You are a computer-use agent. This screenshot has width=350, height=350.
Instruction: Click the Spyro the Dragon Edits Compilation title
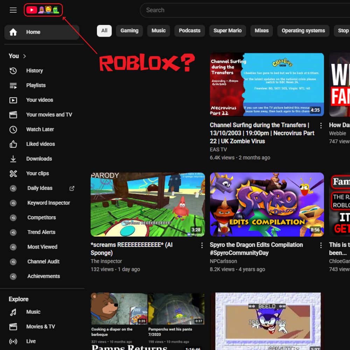[x=256, y=249]
